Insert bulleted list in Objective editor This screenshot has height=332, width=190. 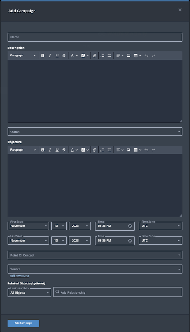coord(109,150)
